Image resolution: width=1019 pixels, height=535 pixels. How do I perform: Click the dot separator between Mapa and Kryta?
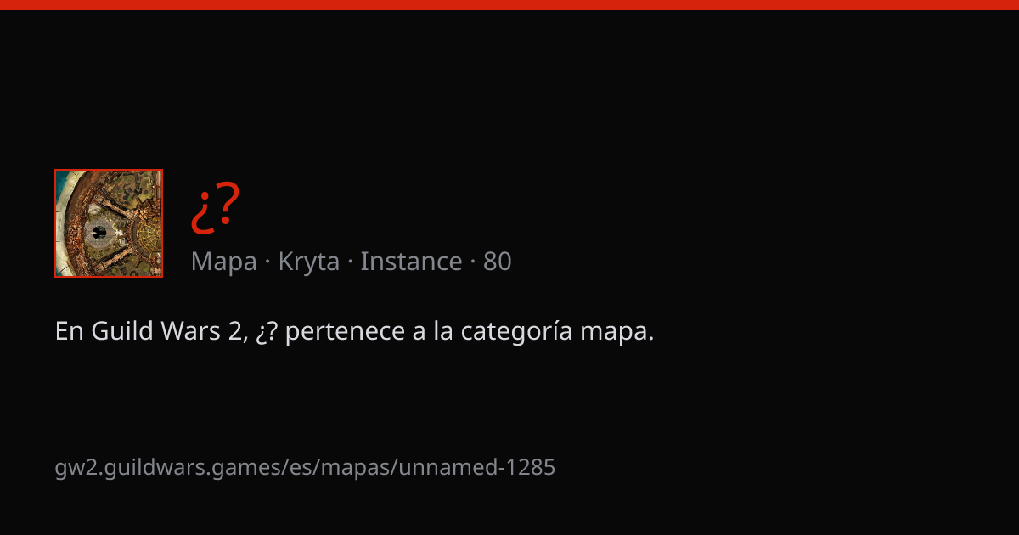267,262
